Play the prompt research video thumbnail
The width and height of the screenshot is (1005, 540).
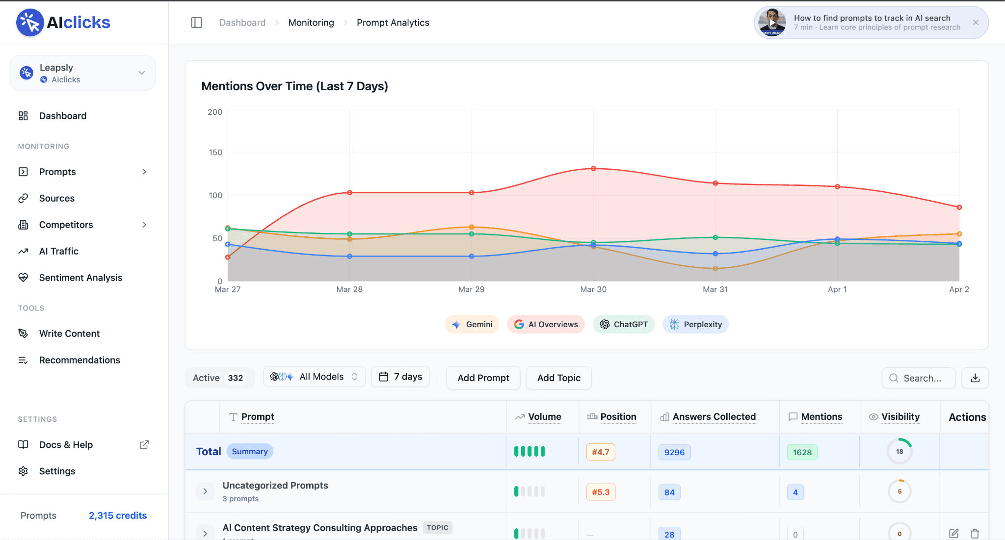pyautogui.click(x=772, y=23)
